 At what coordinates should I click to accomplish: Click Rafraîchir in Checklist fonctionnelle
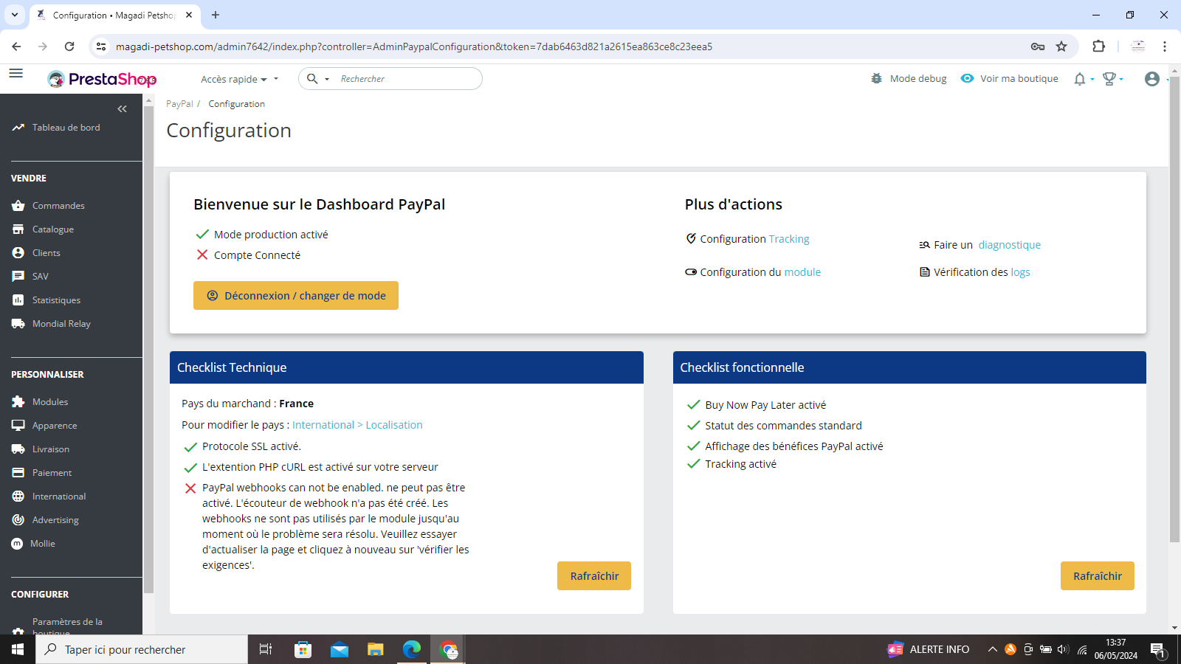[1098, 576]
